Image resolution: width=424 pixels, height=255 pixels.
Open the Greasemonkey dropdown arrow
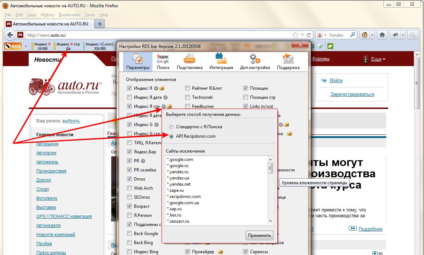point(372,35)
